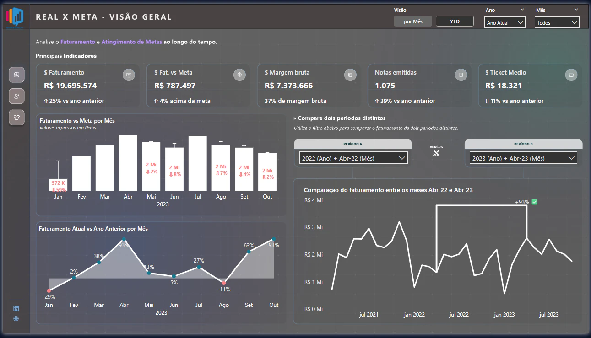Click the crossed-swords versus icon
This screenshot has height=338, width=591.
pos(436,153)
